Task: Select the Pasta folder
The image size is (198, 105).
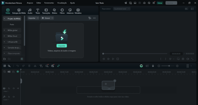Action: click(12, 25)
